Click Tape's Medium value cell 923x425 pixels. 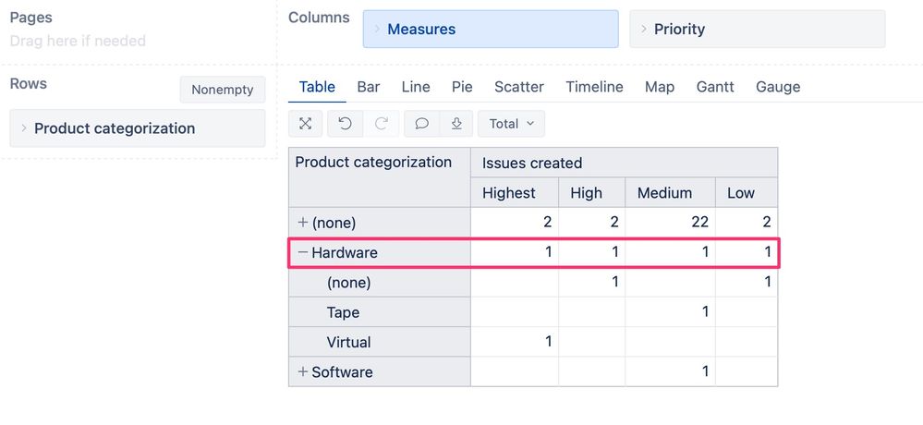(671, 312)
